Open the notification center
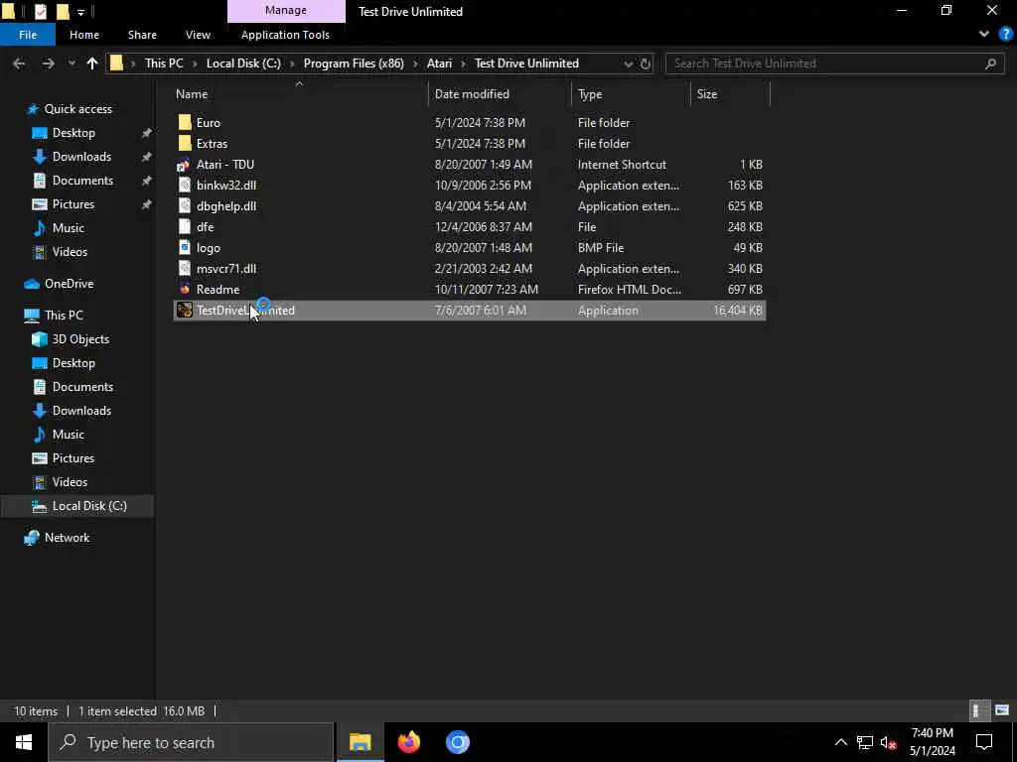Screen dimensions: 1017x762 click(x=984, y=742)
